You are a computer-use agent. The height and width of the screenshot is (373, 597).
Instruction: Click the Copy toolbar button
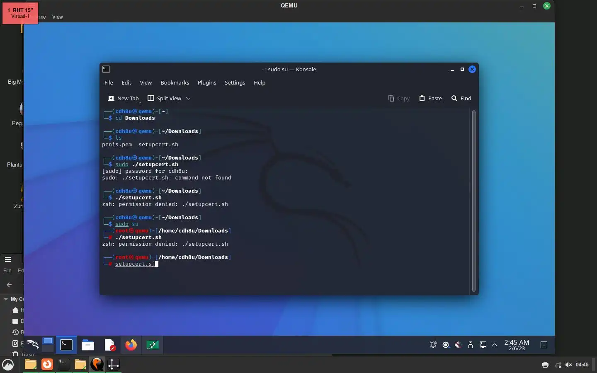(x=399, y=98)
